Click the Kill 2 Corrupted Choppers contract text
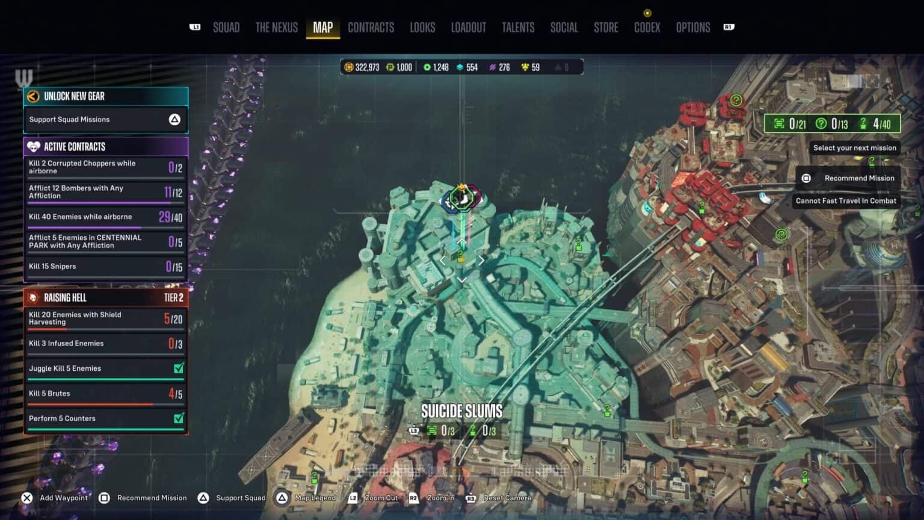Screen dimensions: 924x520 pos(82,167)
